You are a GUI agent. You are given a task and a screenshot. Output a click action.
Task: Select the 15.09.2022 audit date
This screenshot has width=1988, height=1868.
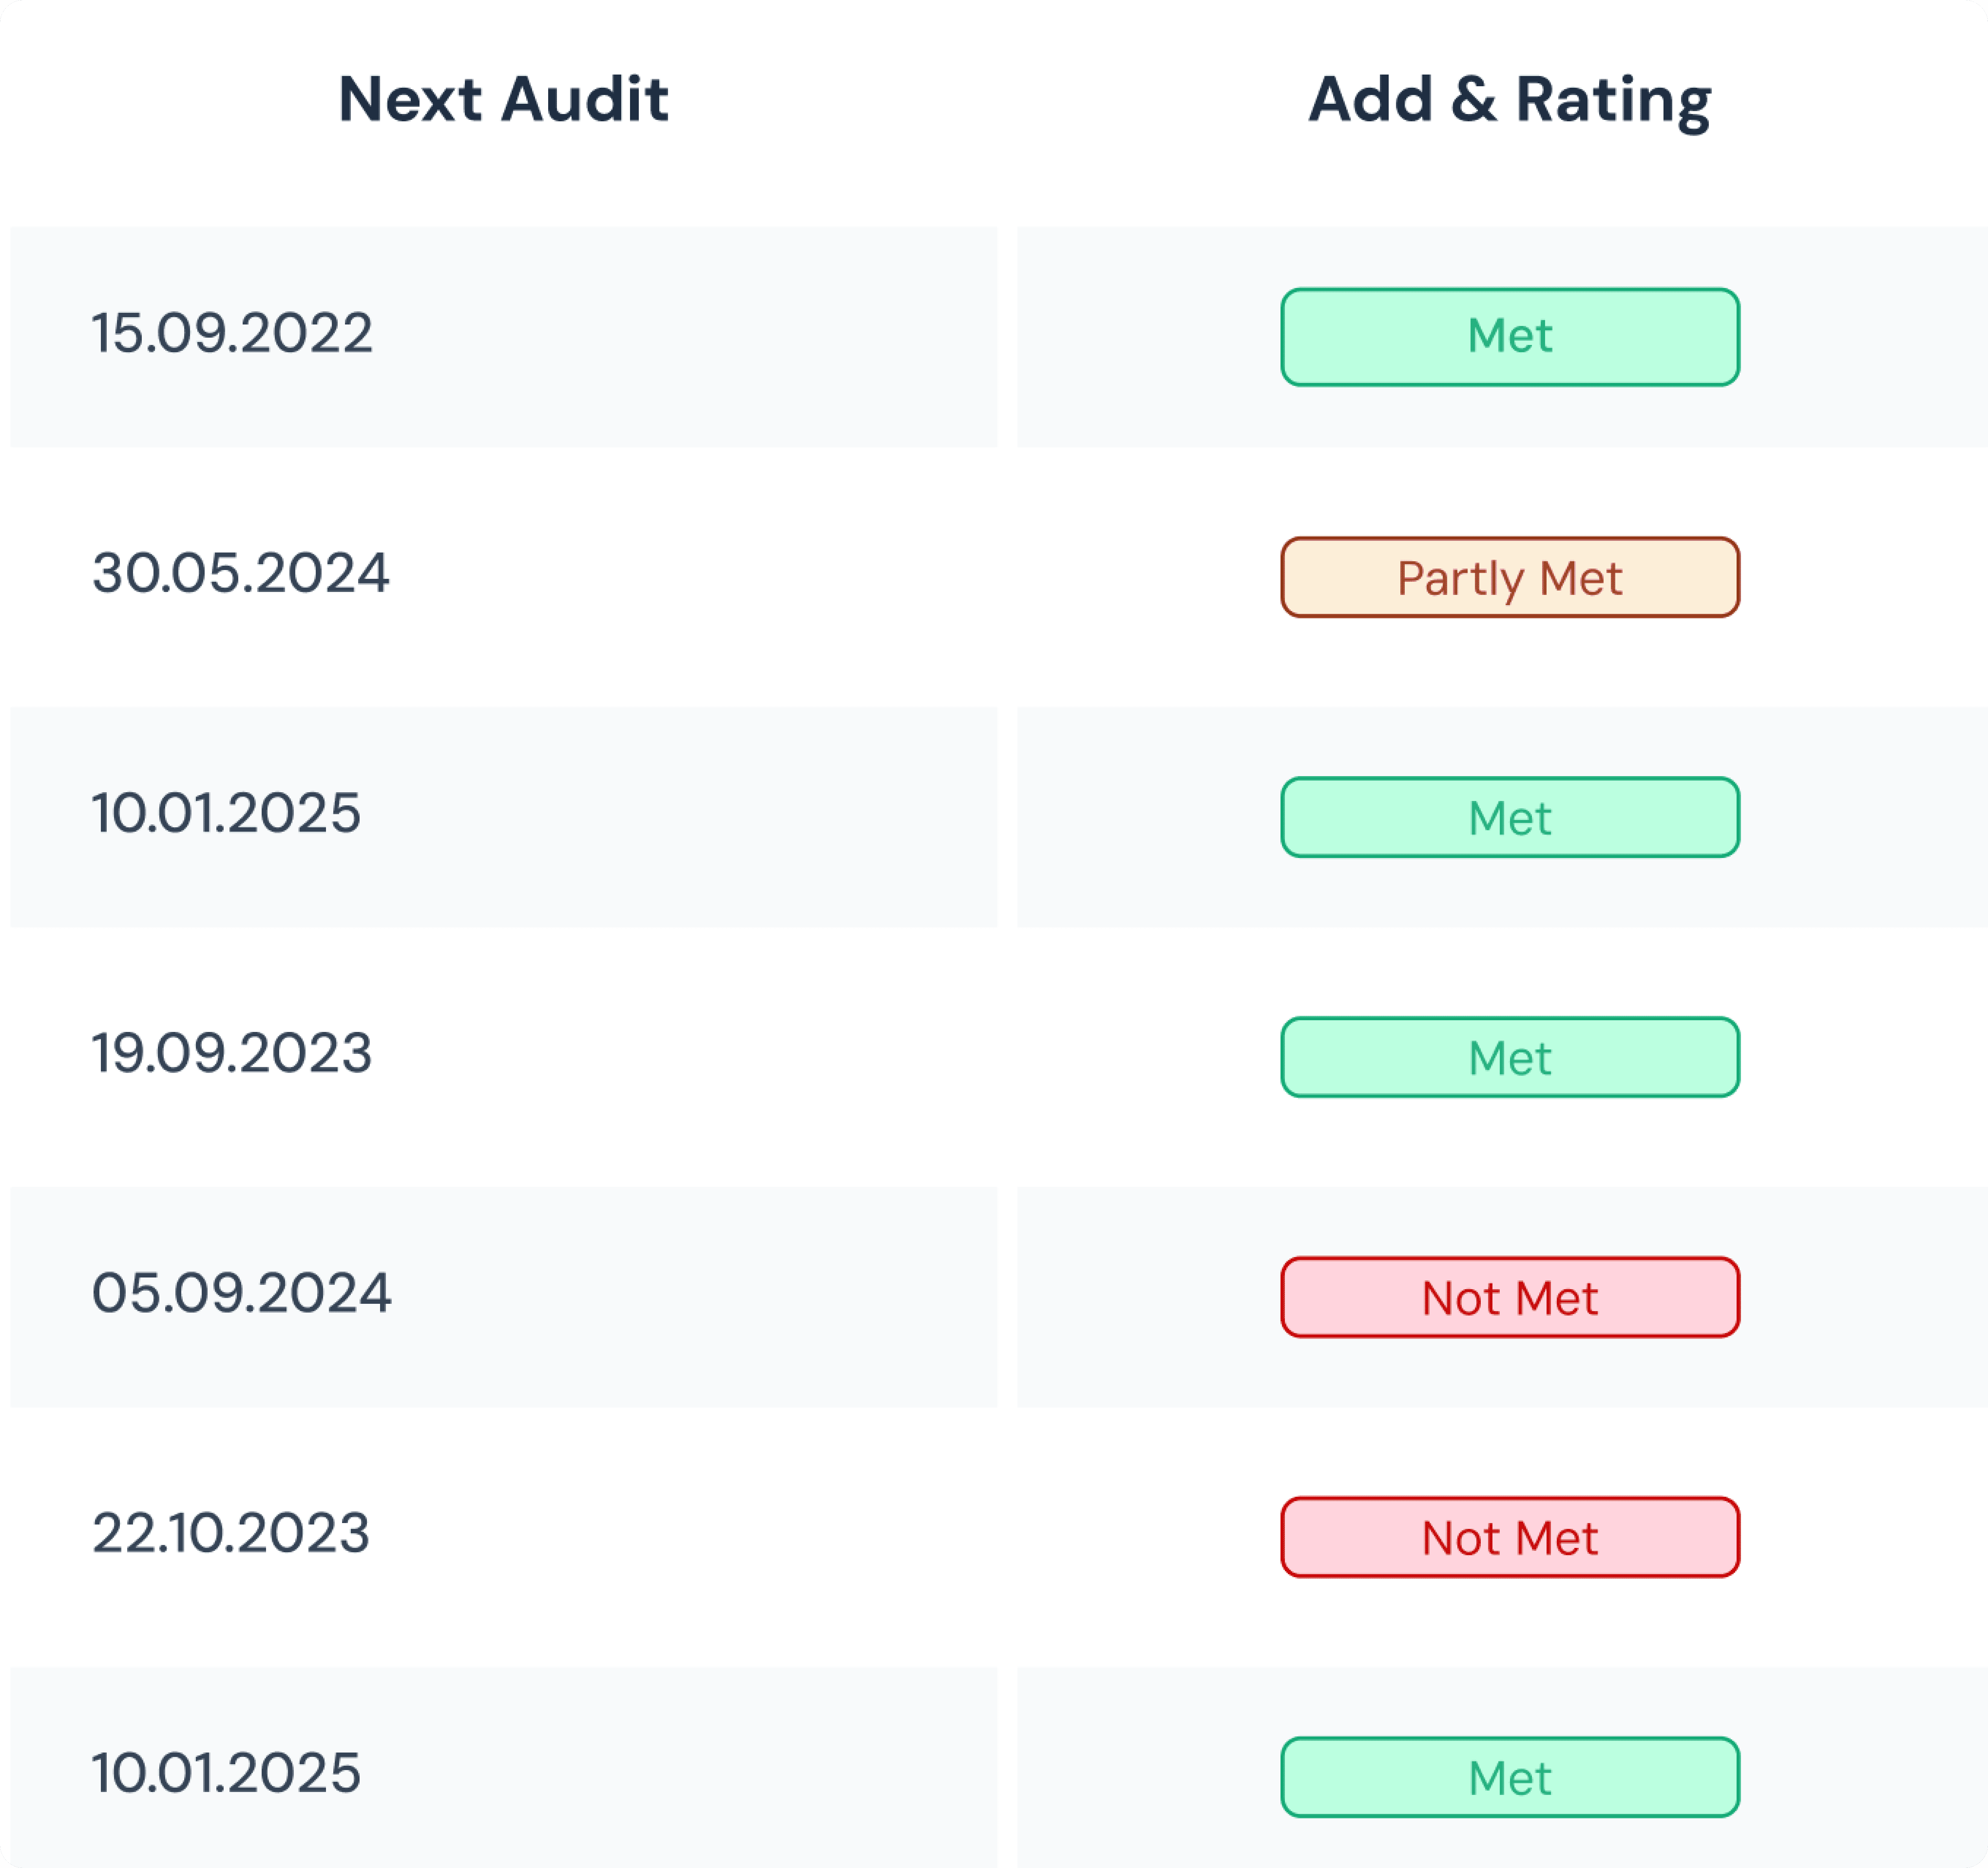click(232, 333)
